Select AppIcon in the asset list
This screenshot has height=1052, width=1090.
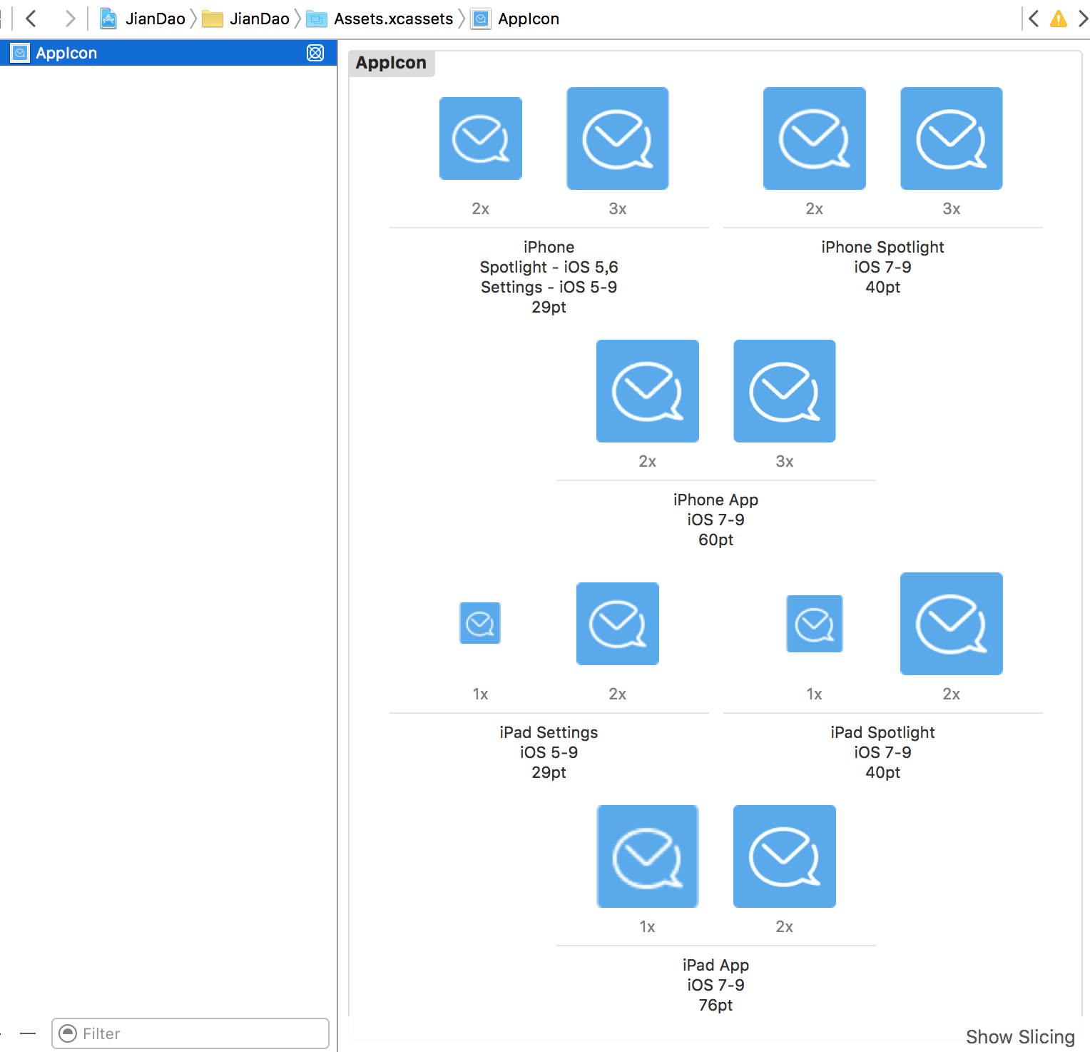tap(168, 53)
